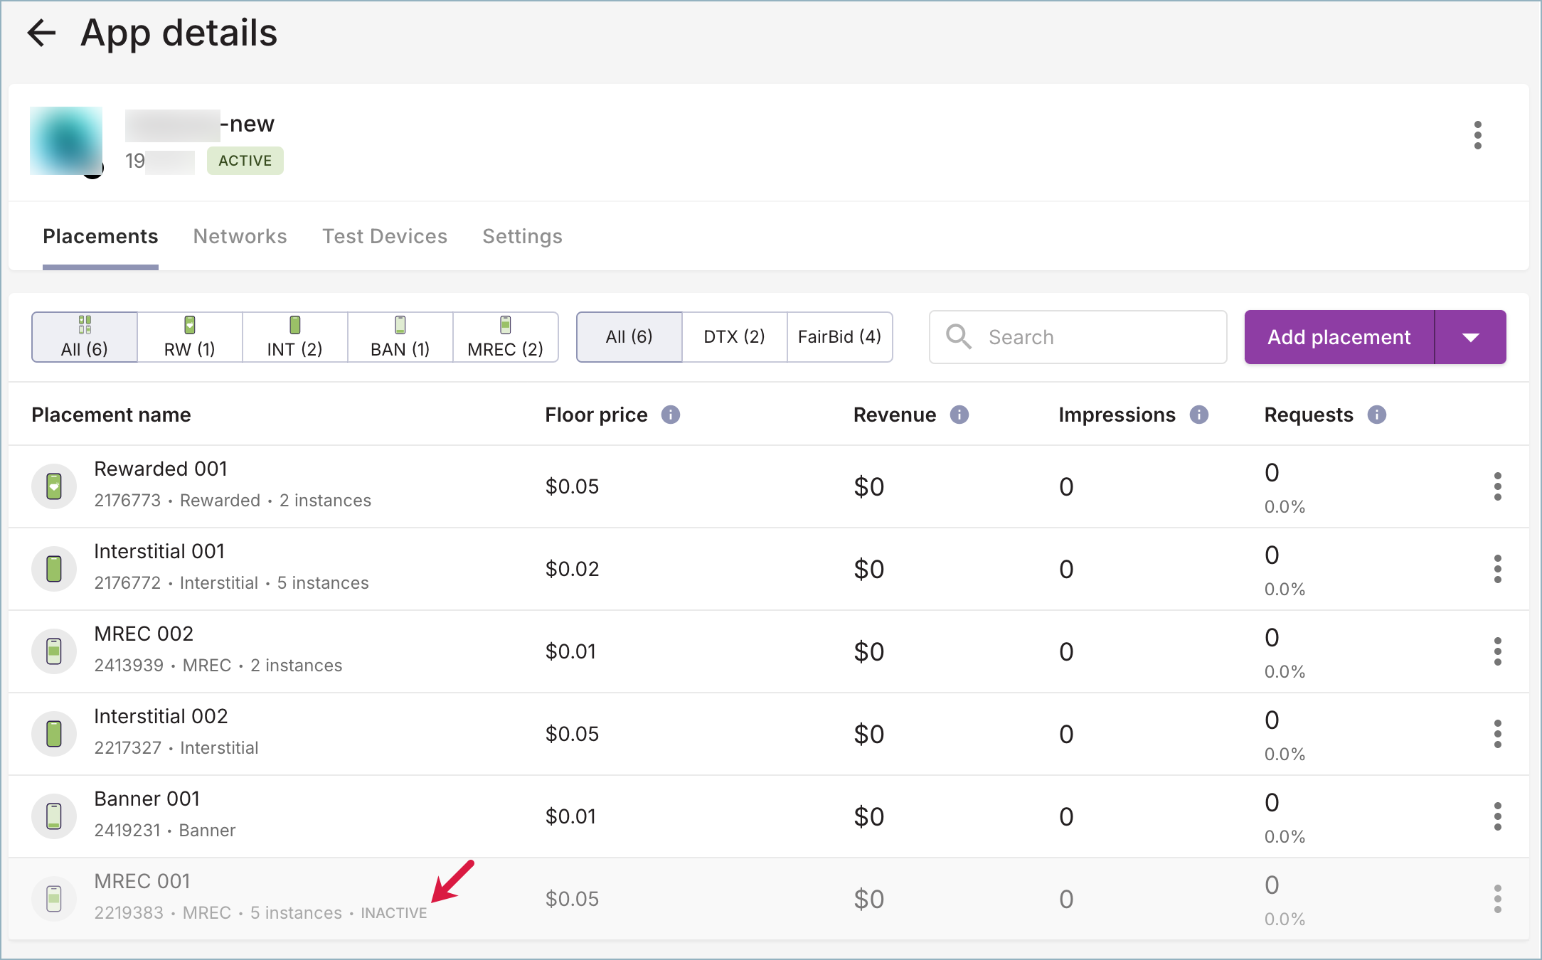The width and height of the screenshot is (1542, 960).
Task: Click the Requests info icon
Action: coord(1376,415)
